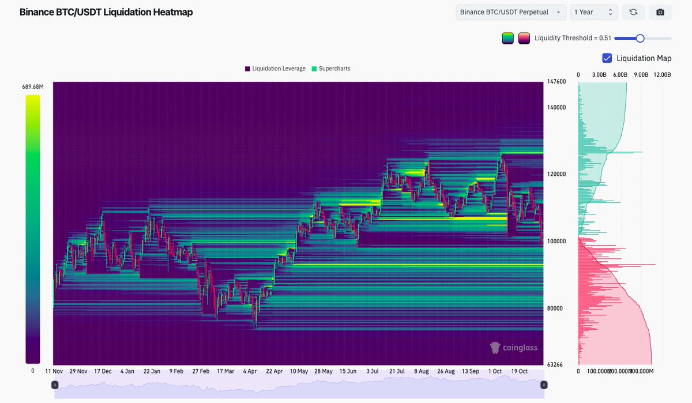Image resolution: width=692 pixels, height=403 pixels.
Task: Click the Liquidity Threshold = 0.51 label
Action: tap(573, 38)
